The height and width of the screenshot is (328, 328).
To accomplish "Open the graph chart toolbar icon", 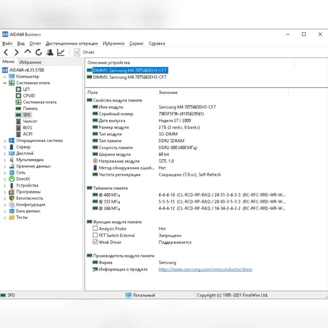I will pyautogui.click(x=61, y=52).
